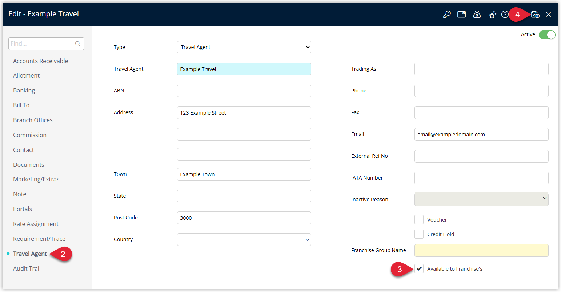Screen dimensions: 561x292
Task: Click the Trading As field
Action: [481, 69]
